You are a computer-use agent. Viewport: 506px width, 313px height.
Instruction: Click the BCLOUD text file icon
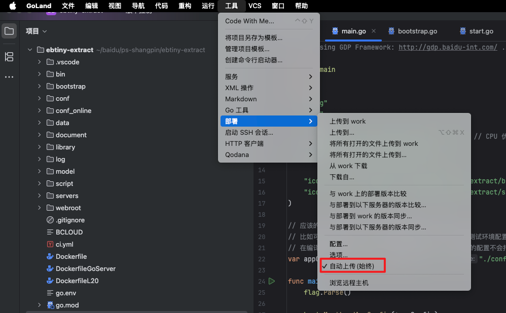click(x=50, y=232)
